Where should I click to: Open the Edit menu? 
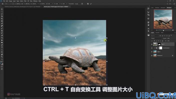(x=7, y=1)
